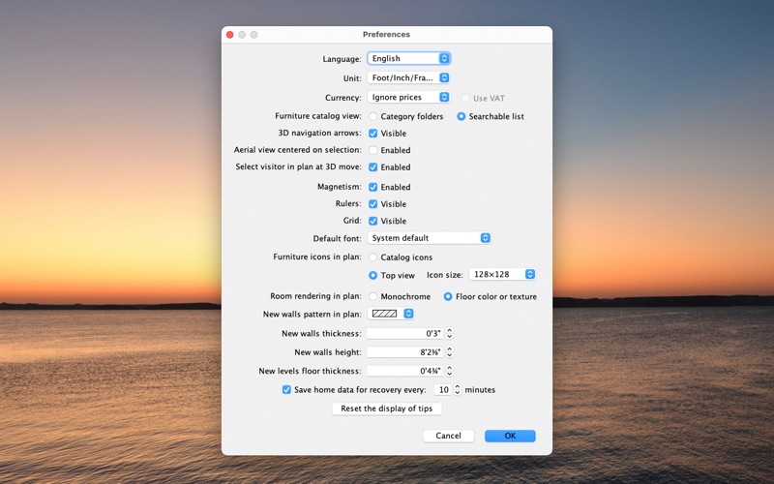Enable aerial view centered on selection
Image resolution: width=774 pixels, height=484 pixels.
(x=373, y=151)
